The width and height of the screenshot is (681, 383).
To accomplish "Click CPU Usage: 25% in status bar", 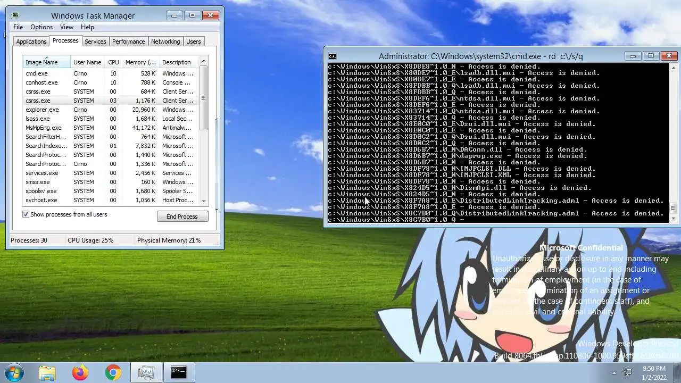I will (90, 240).
